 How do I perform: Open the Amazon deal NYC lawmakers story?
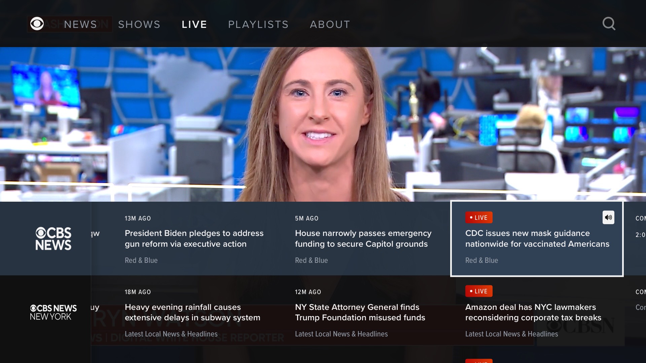point(533,312)
